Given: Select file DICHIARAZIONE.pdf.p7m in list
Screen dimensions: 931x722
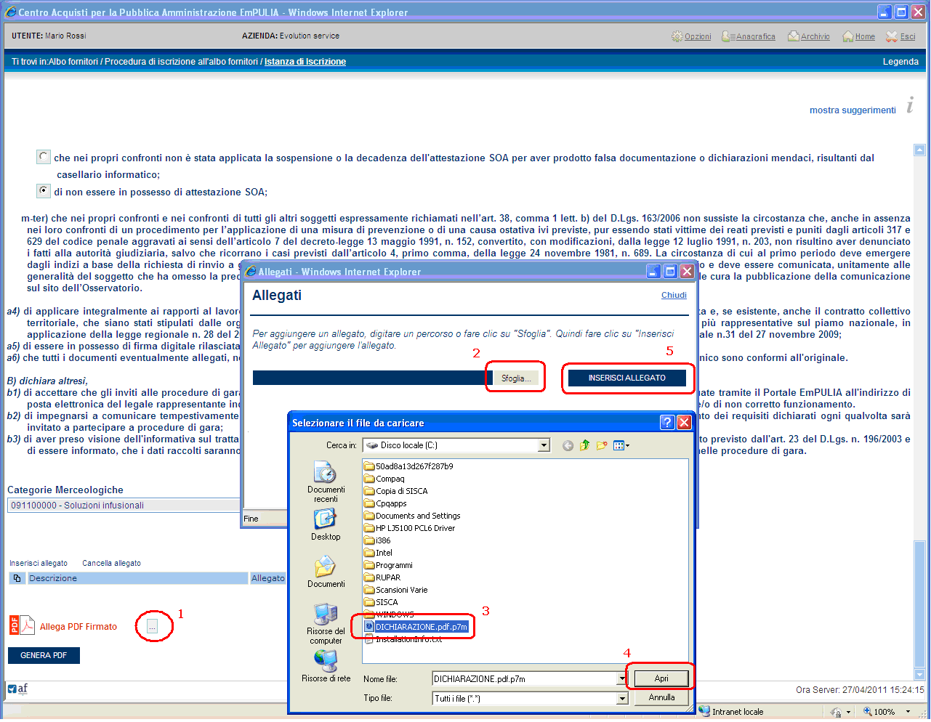Looking at the screenshot, I should tap(416, 627).
